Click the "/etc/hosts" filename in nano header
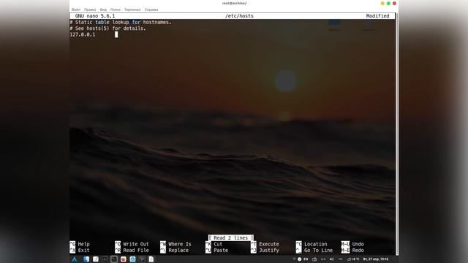The image size is (468, 263). pos(239,16)
